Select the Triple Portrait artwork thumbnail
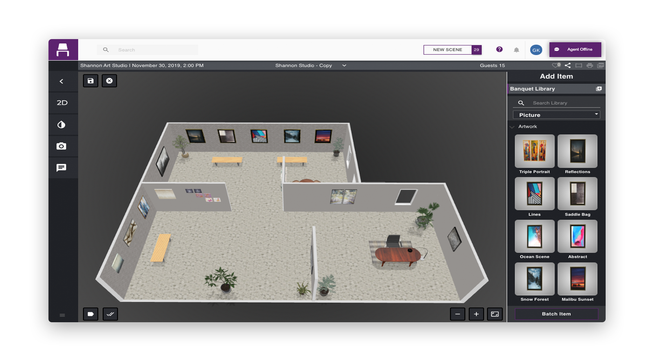The image size is (654, 362). coord(534,151)
